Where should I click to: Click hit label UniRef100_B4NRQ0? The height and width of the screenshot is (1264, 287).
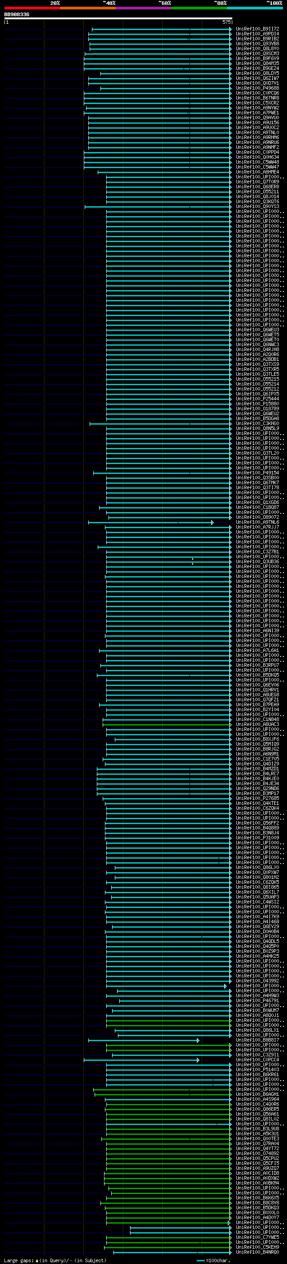tap(257, 1252)
